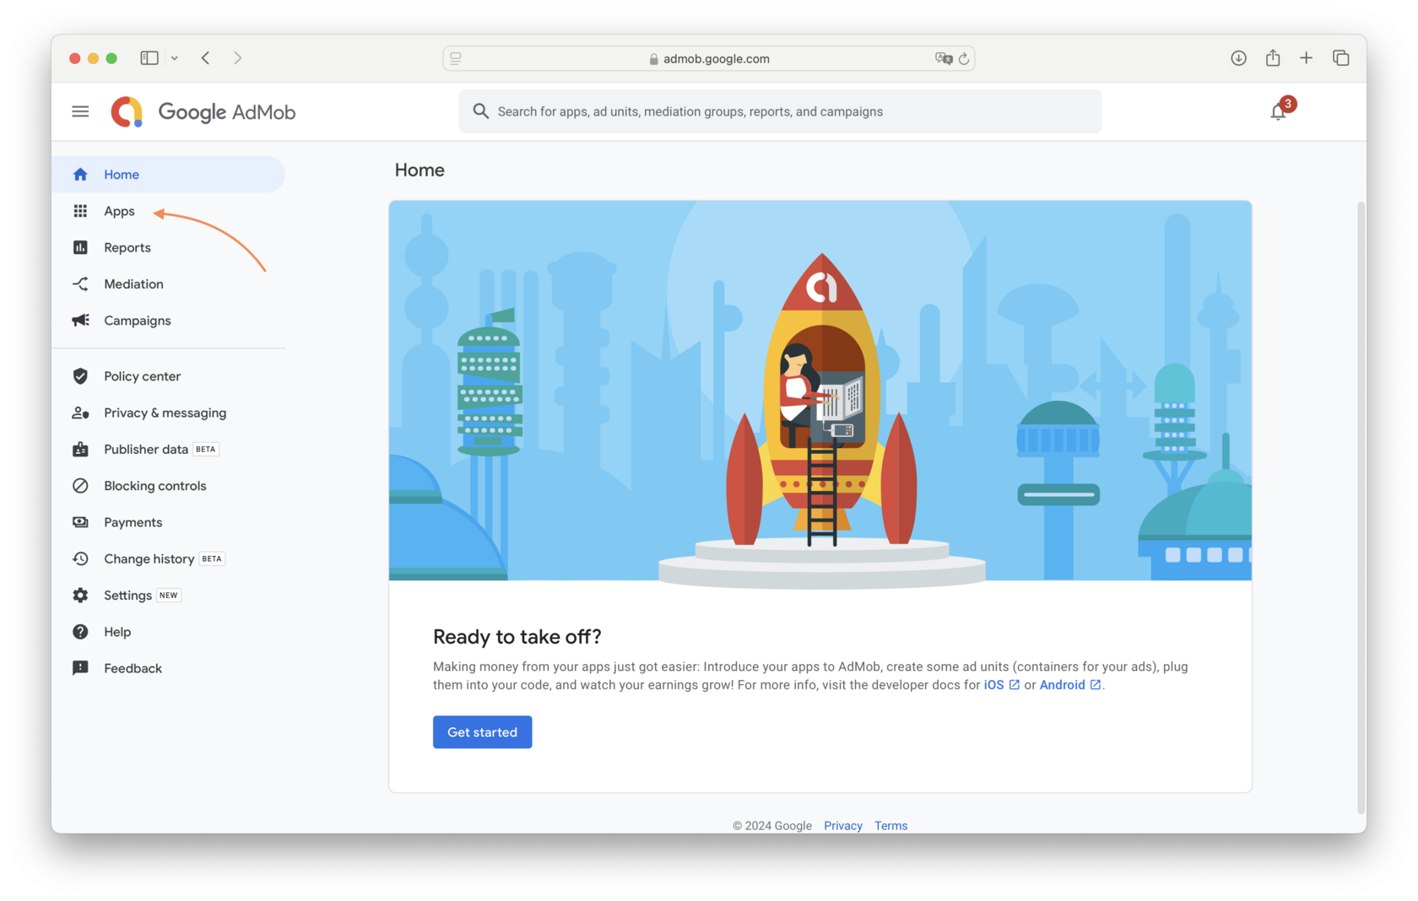The height and width of the screenshot is (901, 1418).
Task: Click the Privacy & messaging person icon
Action: pyautogui.click(x=80, y=413)
